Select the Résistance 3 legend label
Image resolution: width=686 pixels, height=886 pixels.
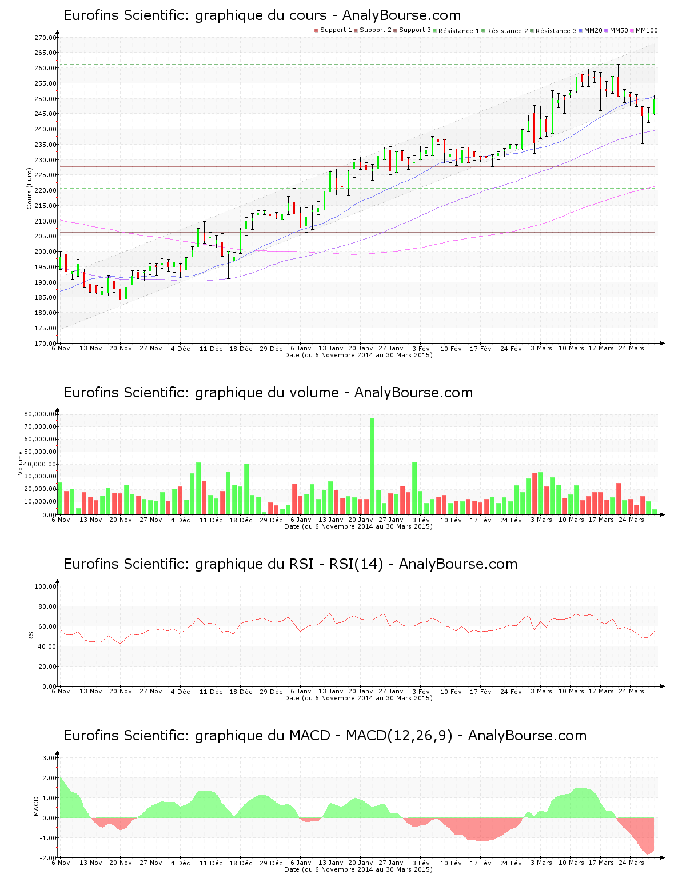pyautogui.click(x=556, y=31)
